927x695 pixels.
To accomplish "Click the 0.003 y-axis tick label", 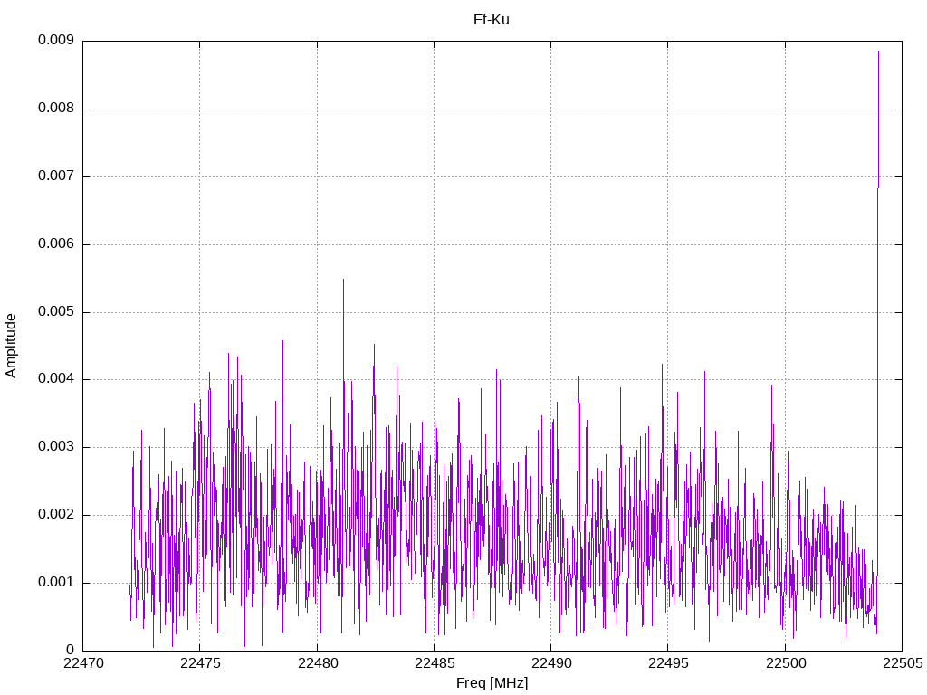I will click(x=55, y=447).
